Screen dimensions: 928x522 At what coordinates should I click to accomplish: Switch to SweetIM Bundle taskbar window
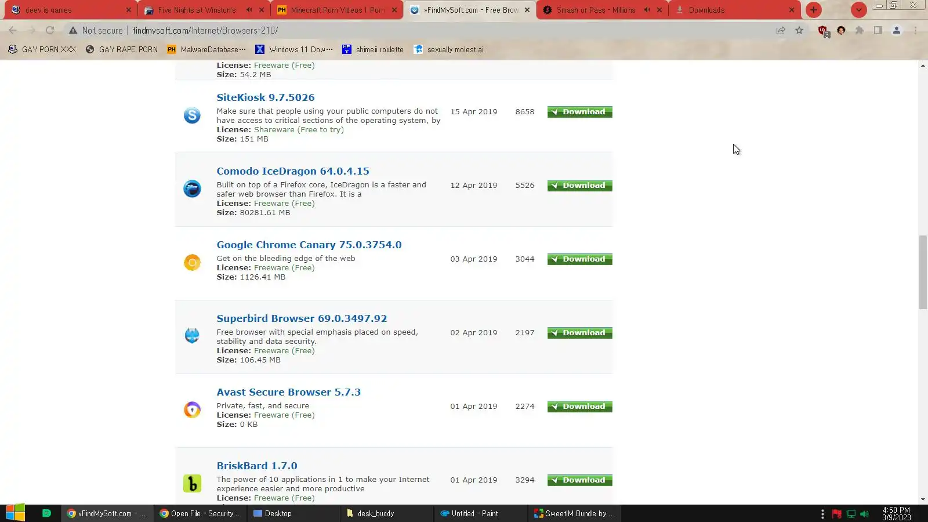tap(574, 513)
